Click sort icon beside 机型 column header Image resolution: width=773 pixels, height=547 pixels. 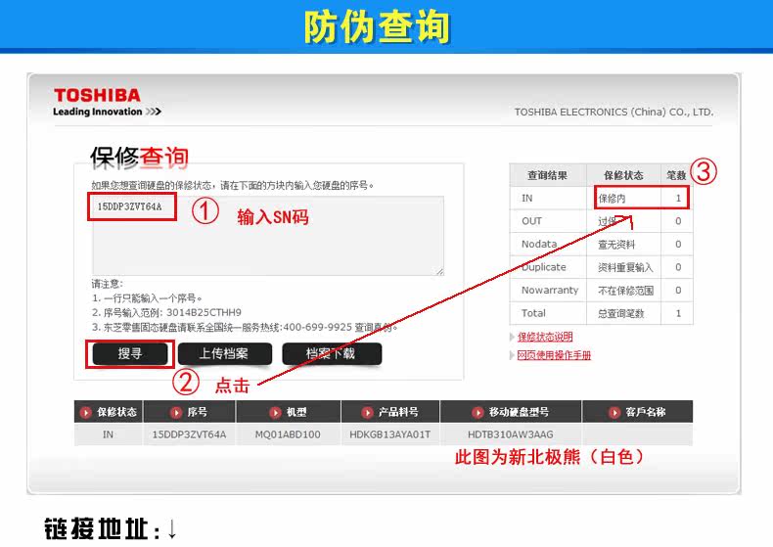(x=276, y=413)
